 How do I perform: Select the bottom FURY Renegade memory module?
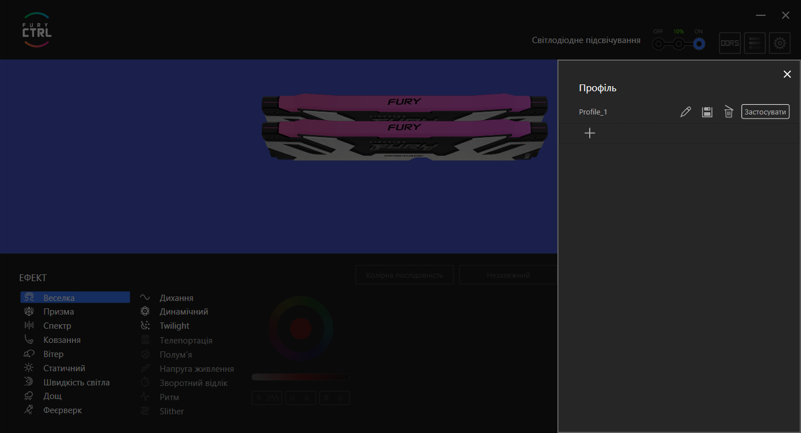pyautogui.click(x=404, y=141)
